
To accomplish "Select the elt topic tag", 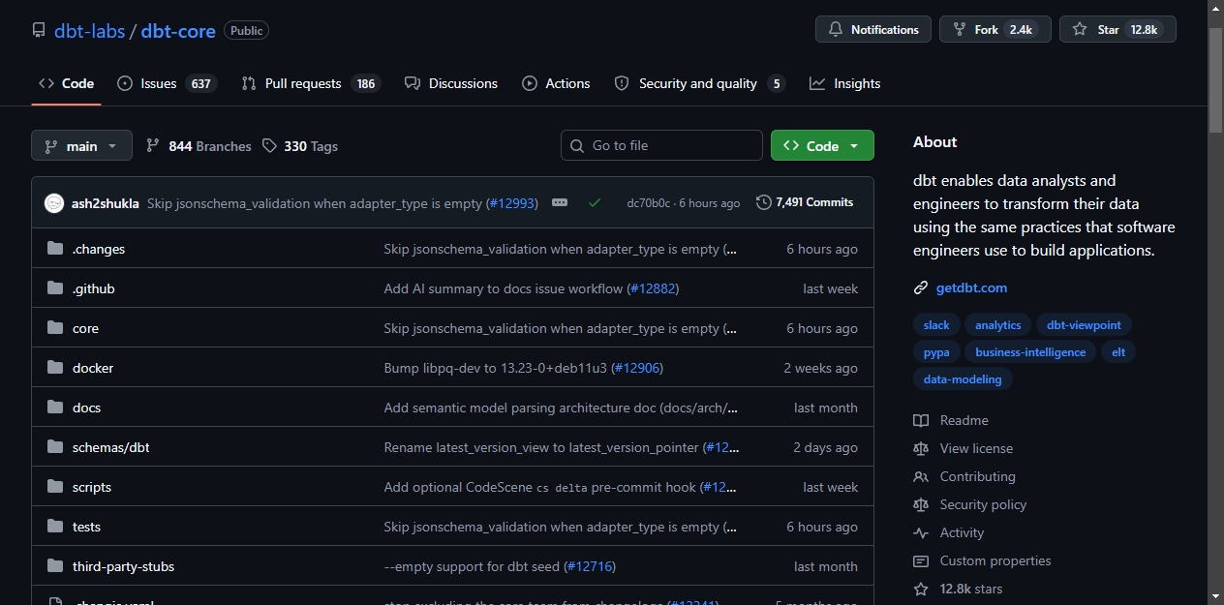I will [1118, 352].
